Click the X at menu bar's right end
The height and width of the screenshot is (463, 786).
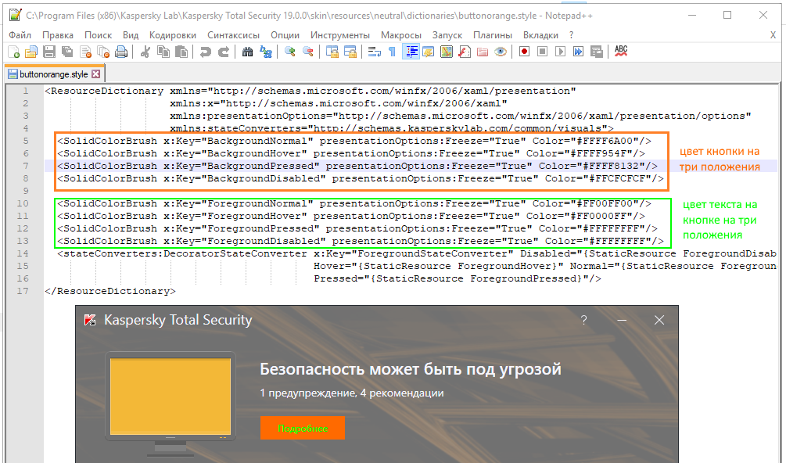point(773,35)
